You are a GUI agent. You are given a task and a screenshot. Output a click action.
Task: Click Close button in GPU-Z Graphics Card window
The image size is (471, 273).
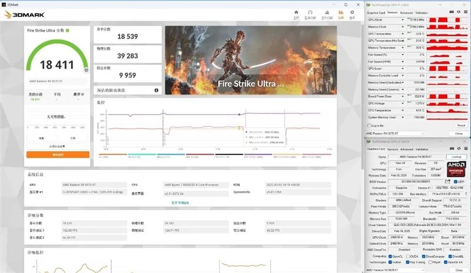tap(459, 270)
